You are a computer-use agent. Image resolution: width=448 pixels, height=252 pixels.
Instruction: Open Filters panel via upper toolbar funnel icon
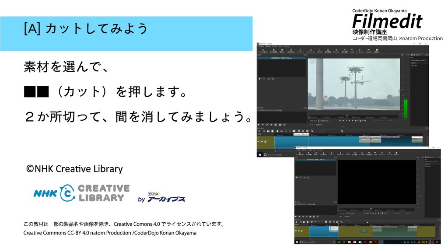[352, 50]
